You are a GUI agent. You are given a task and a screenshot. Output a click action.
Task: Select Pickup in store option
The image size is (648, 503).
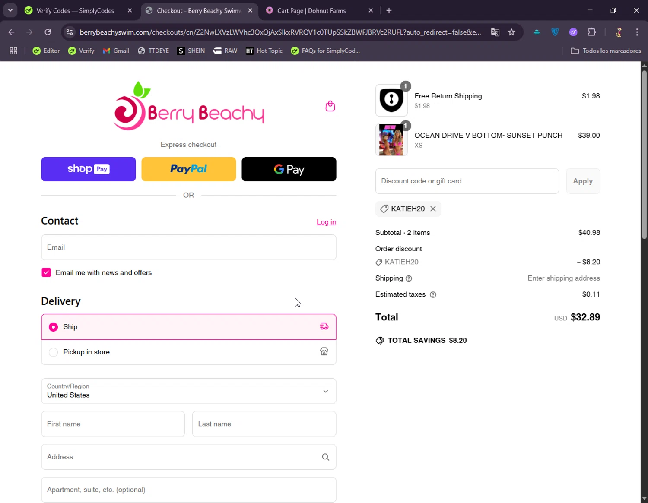pyautogui.click(x=188, y=352)
